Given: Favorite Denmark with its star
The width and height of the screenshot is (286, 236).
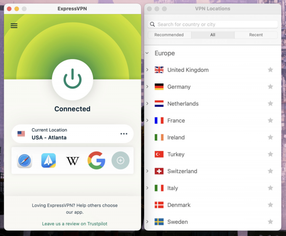Looking at the screenshot, I should [270, 205].
